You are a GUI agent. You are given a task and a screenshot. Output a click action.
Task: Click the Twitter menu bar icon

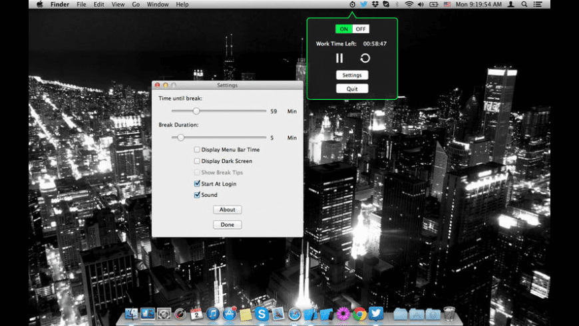364,5
